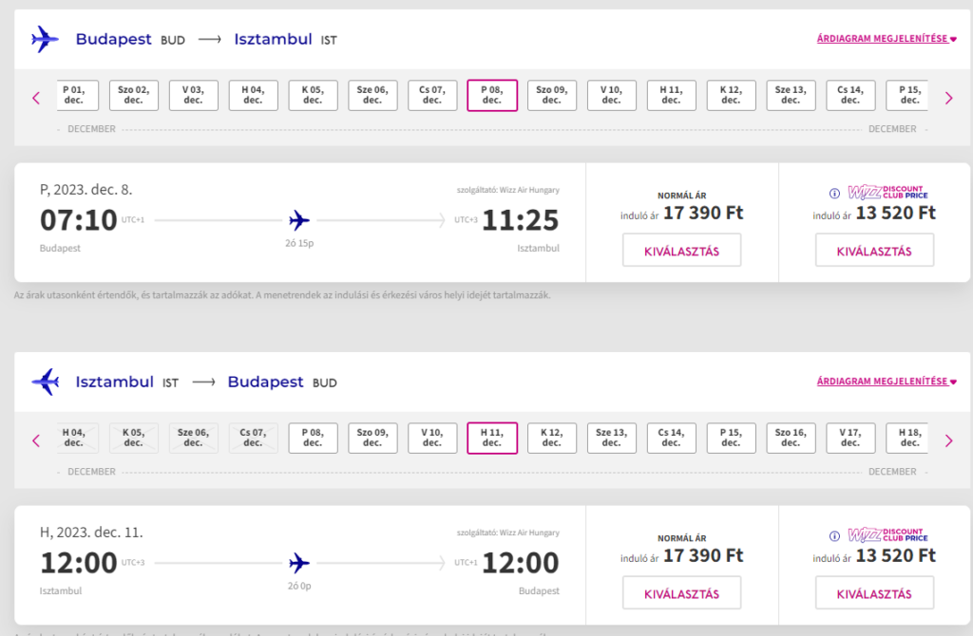Choose the outbound Discount Club price Kiválasztás
This screenshot has height=636, width=973.
coord(874,251)
